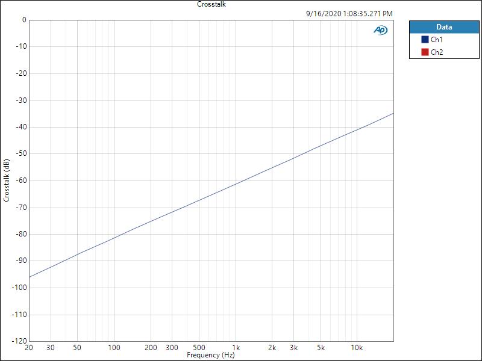Click the Ch1 blue color swatch
This screenshot has height=361, width=482.
click(425, 40)
